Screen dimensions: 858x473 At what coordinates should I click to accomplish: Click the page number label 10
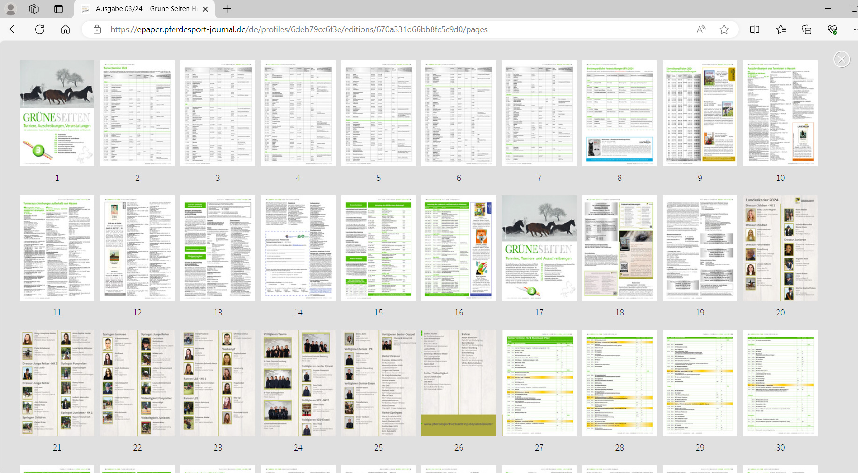coord(780,178)
